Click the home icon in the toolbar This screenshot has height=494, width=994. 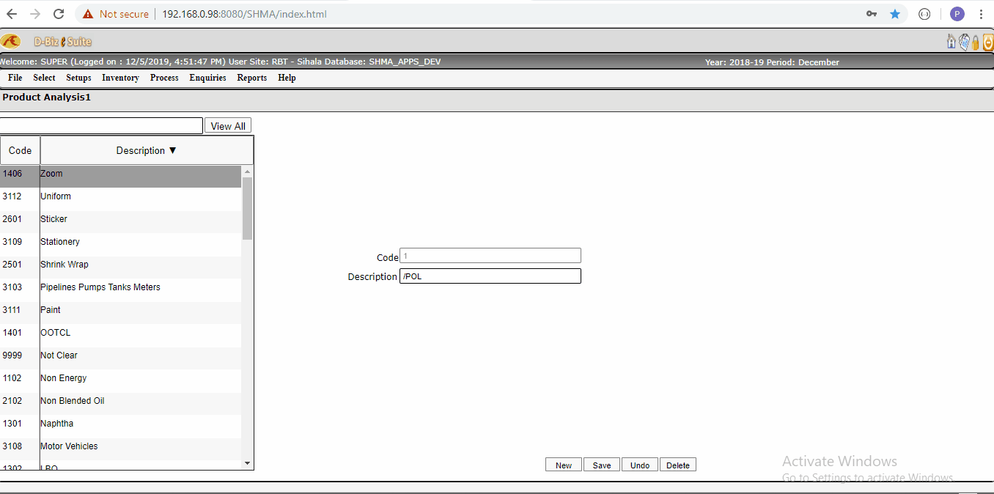click(x=951, y=42)
